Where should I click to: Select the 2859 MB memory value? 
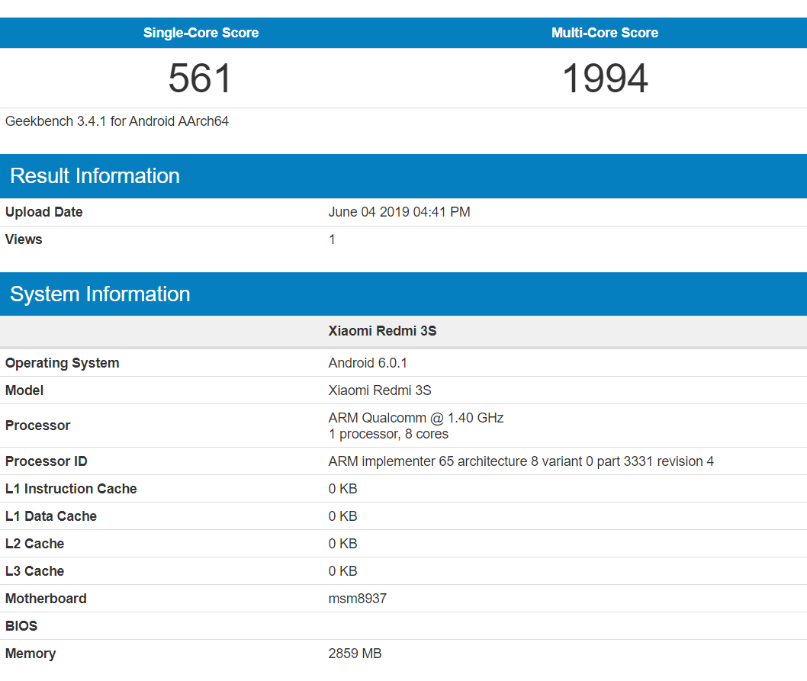[x=355, y=654]
